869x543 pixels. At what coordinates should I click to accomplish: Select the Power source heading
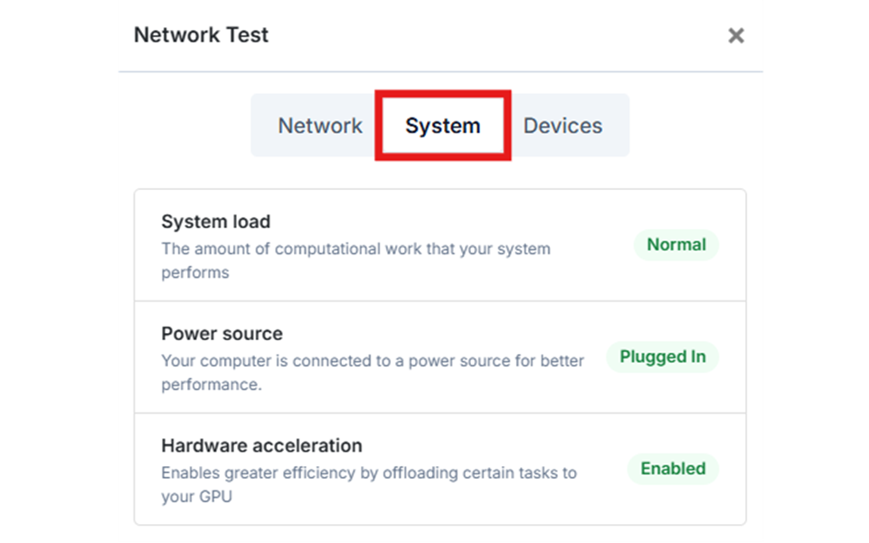(222, 333)
